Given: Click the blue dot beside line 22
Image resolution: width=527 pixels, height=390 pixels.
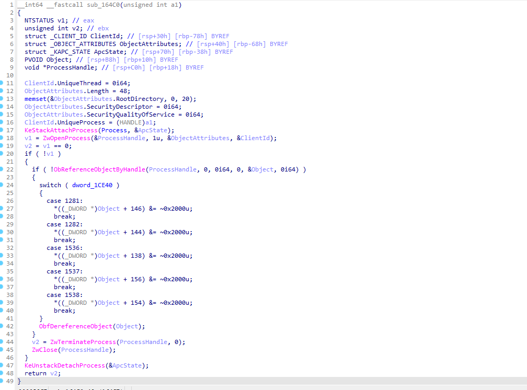Looking at the screenshot, I should point(3,169).
